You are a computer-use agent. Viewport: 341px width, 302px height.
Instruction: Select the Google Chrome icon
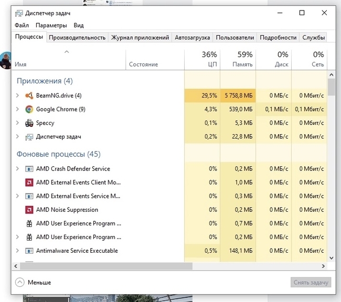[29, 109]
